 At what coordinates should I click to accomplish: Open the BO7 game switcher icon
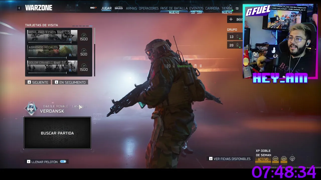click(93, 8)
